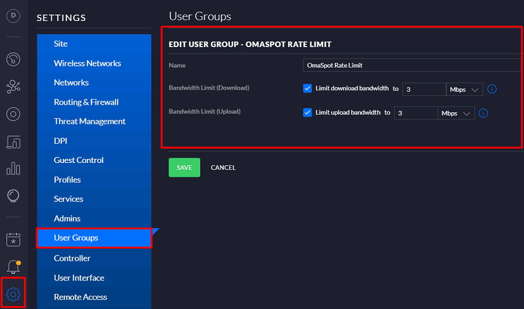Uncheck Limit upload bandwidth checkbox

coord(308,112)
